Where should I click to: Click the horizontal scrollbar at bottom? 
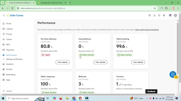(88, 95)
